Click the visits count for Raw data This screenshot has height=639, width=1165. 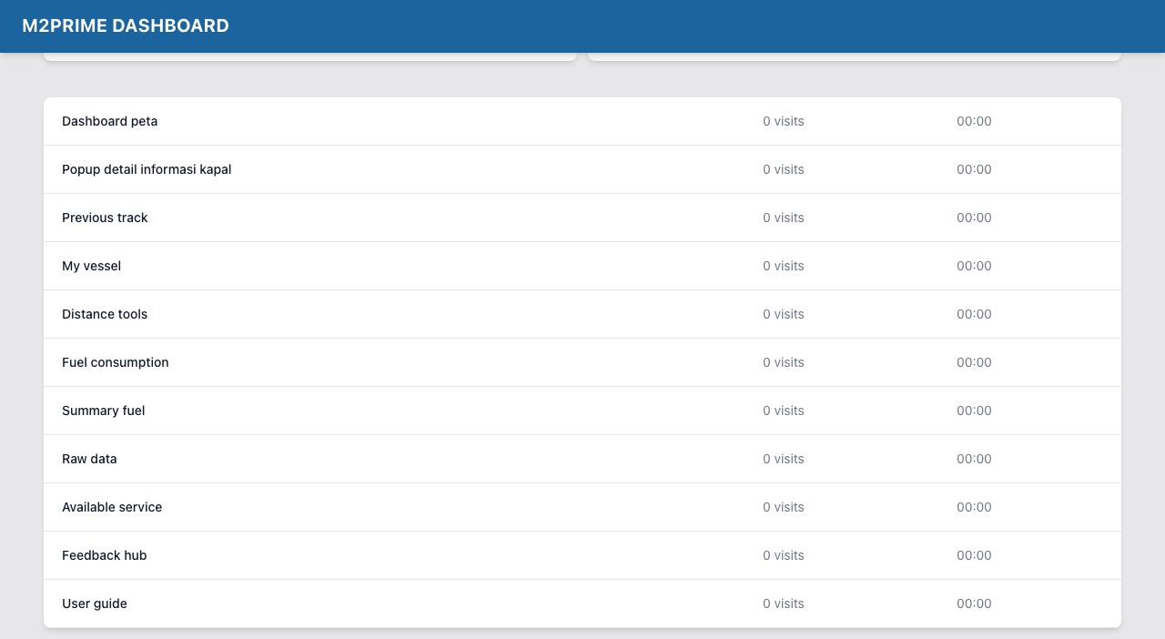tap(783, 459)
